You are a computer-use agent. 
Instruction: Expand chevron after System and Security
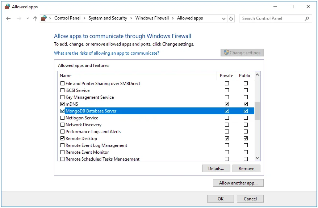(x=131, y=18)
